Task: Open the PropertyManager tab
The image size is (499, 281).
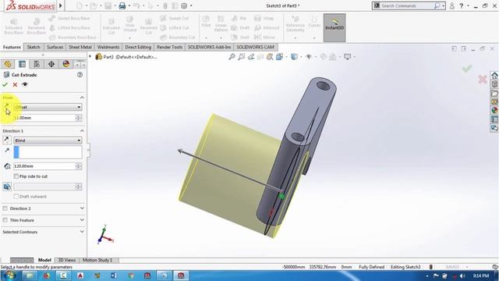Action: 22,64
